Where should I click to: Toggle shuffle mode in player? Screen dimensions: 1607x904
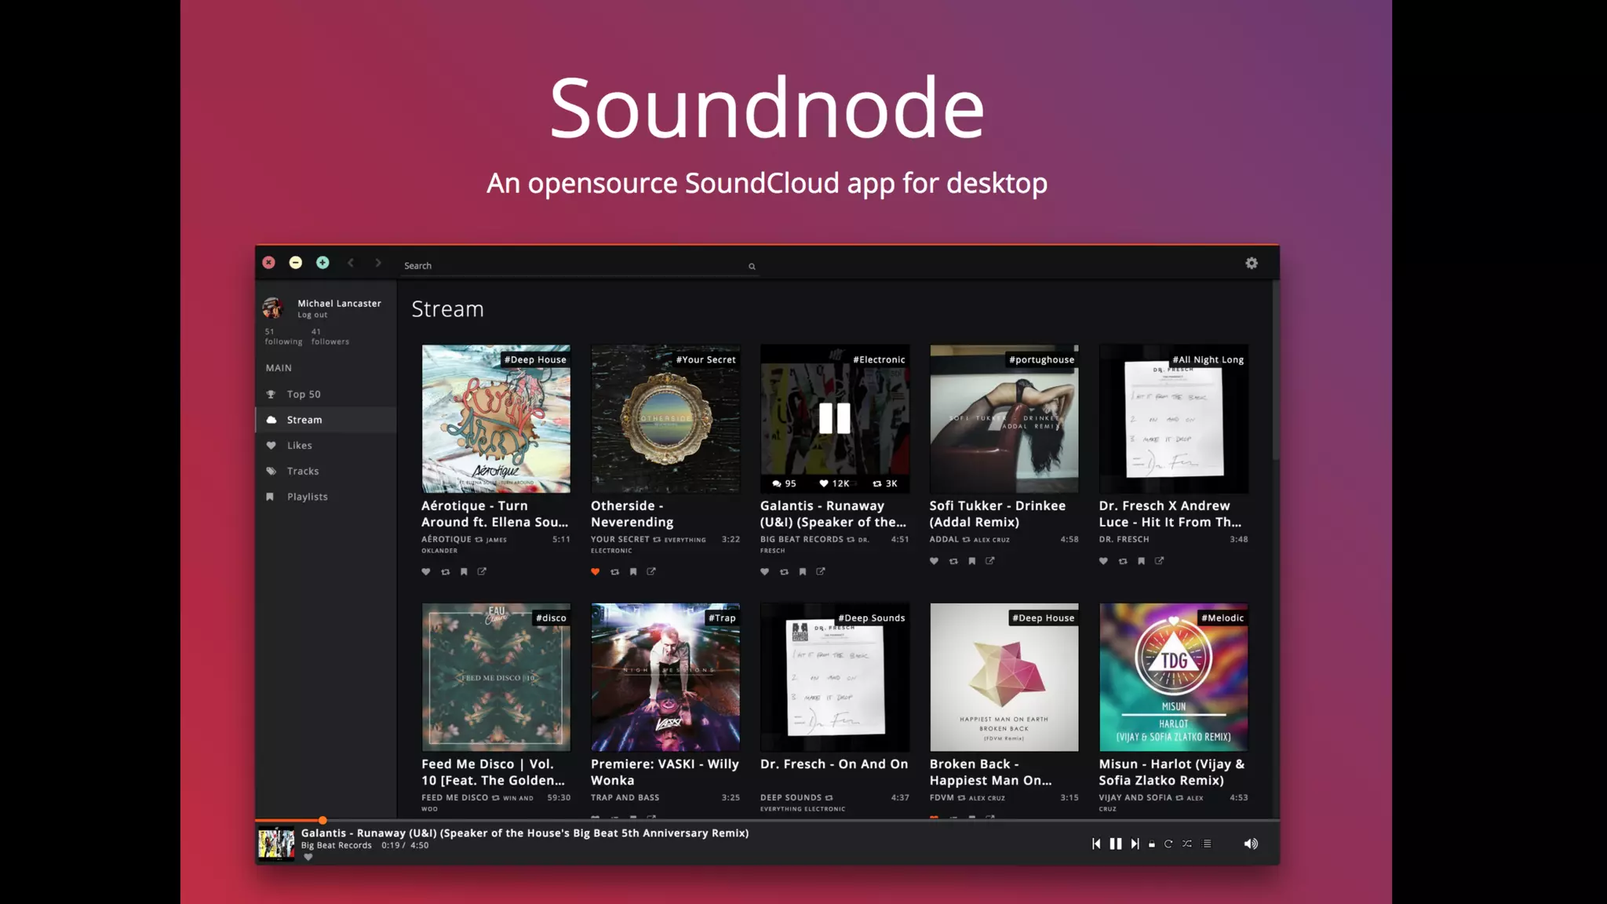pos(1187,844)
